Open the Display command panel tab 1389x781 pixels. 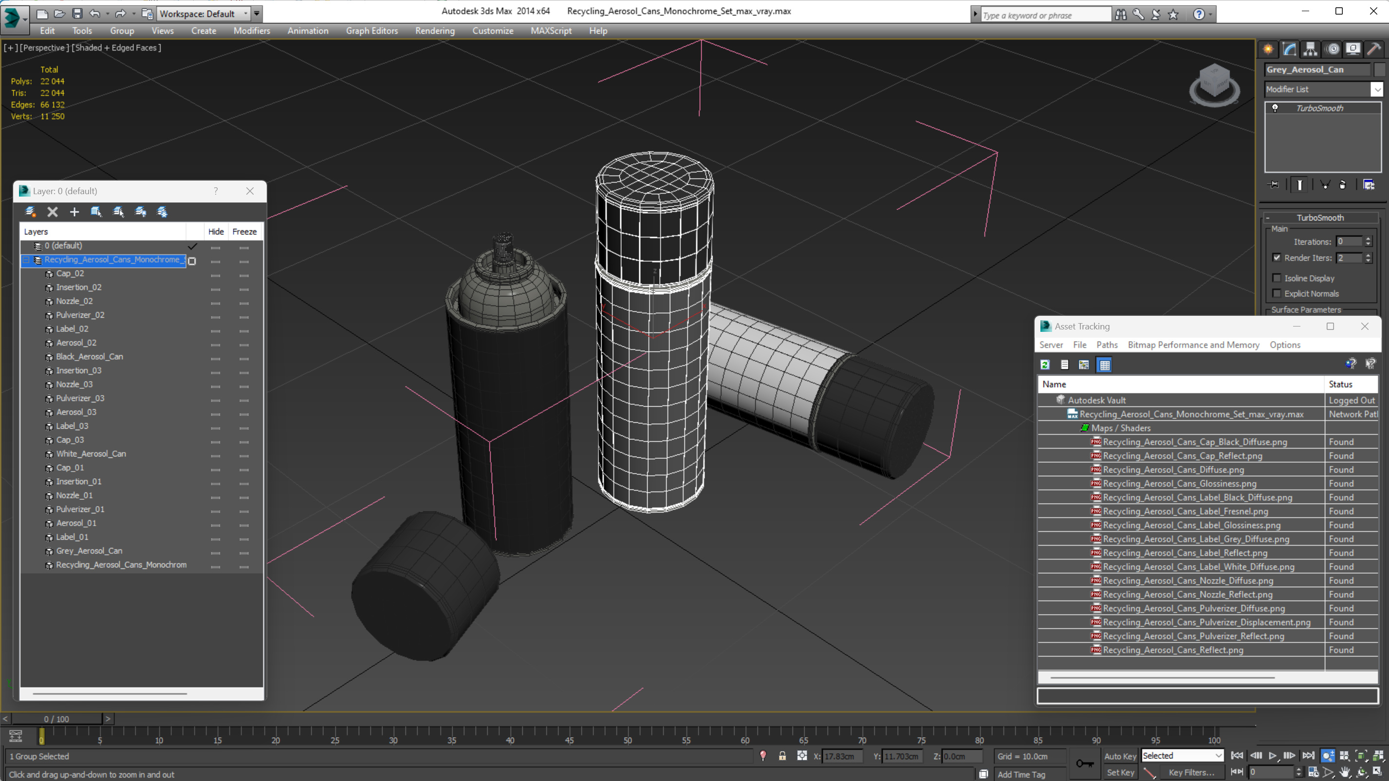tap(1353, 49)
